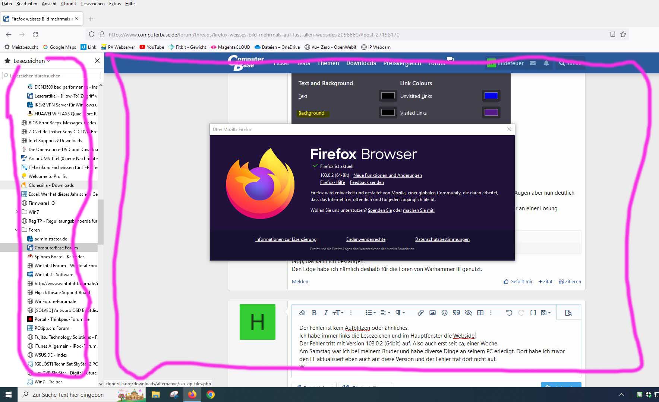Image resolution: width=659 pixels, height=402 pixels.
Task: Click the reload page icon
Action: (x=35, y=34)
